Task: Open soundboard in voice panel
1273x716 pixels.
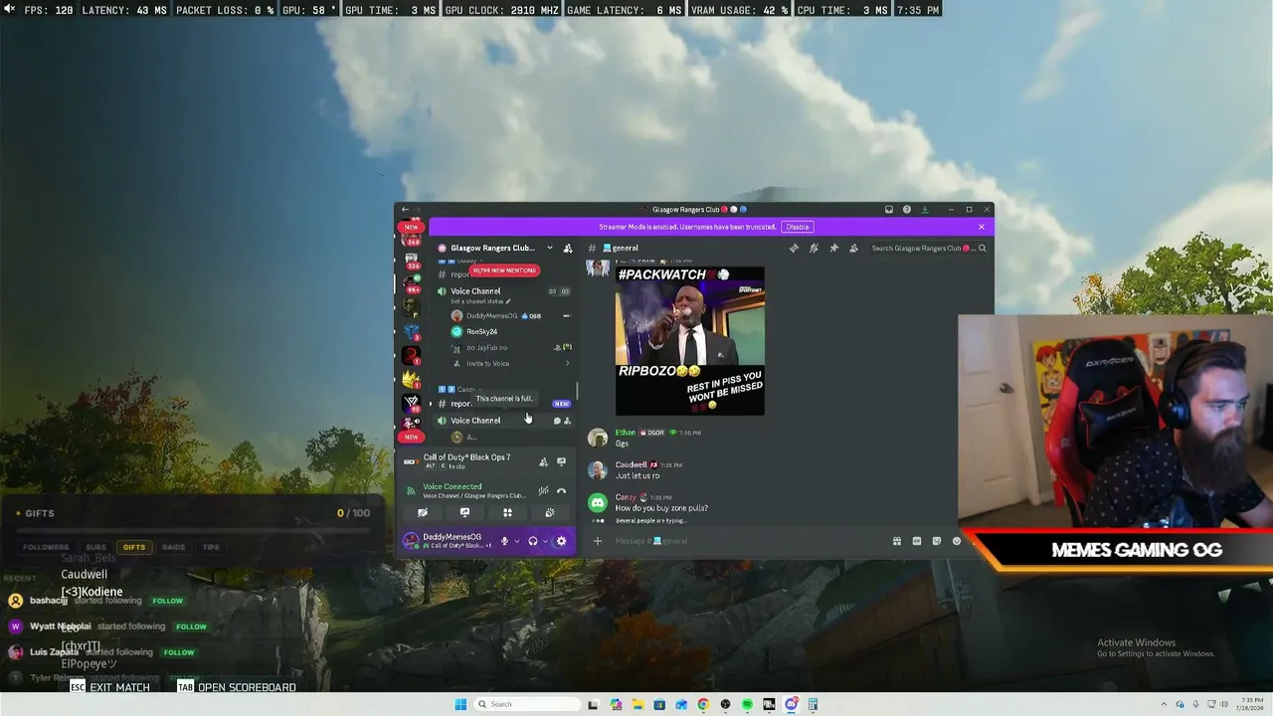Action: 550,513
